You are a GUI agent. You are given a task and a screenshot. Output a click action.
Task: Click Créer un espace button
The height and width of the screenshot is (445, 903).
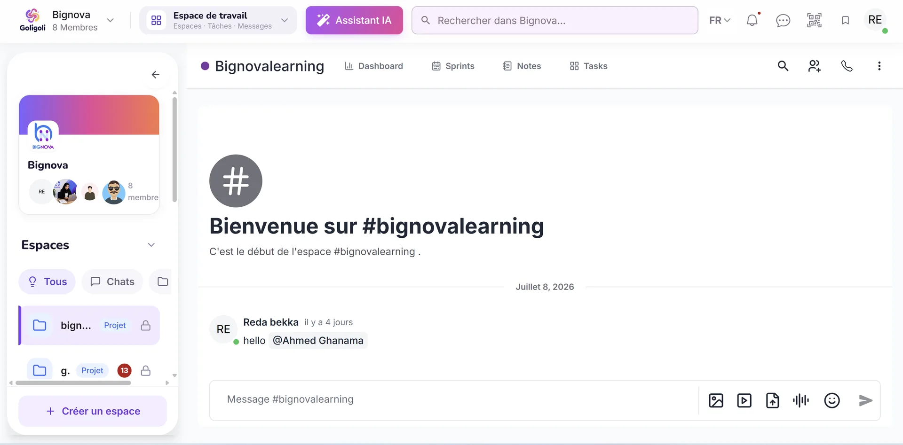tap(93, 411)
